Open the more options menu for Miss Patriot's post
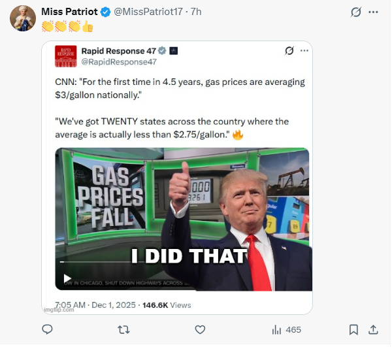Viewport: 392px width, 347px height. pos(374,12)
